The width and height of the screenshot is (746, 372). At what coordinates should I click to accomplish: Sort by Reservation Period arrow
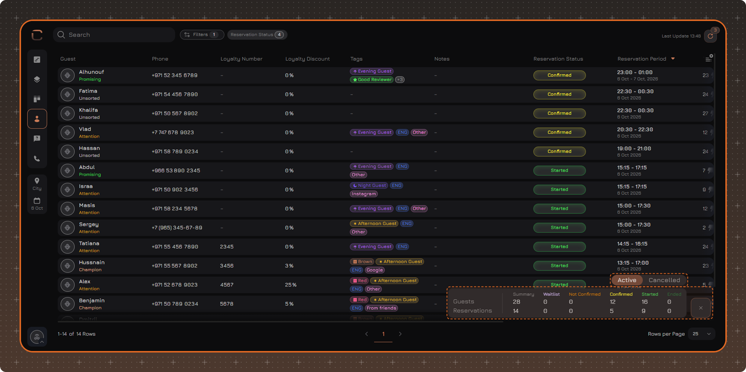673,58
